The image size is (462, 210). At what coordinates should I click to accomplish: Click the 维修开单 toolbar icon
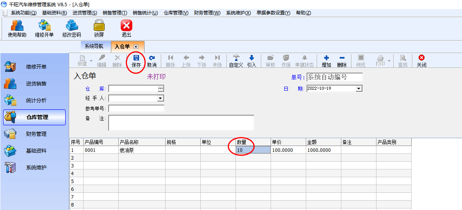point(44,28)
